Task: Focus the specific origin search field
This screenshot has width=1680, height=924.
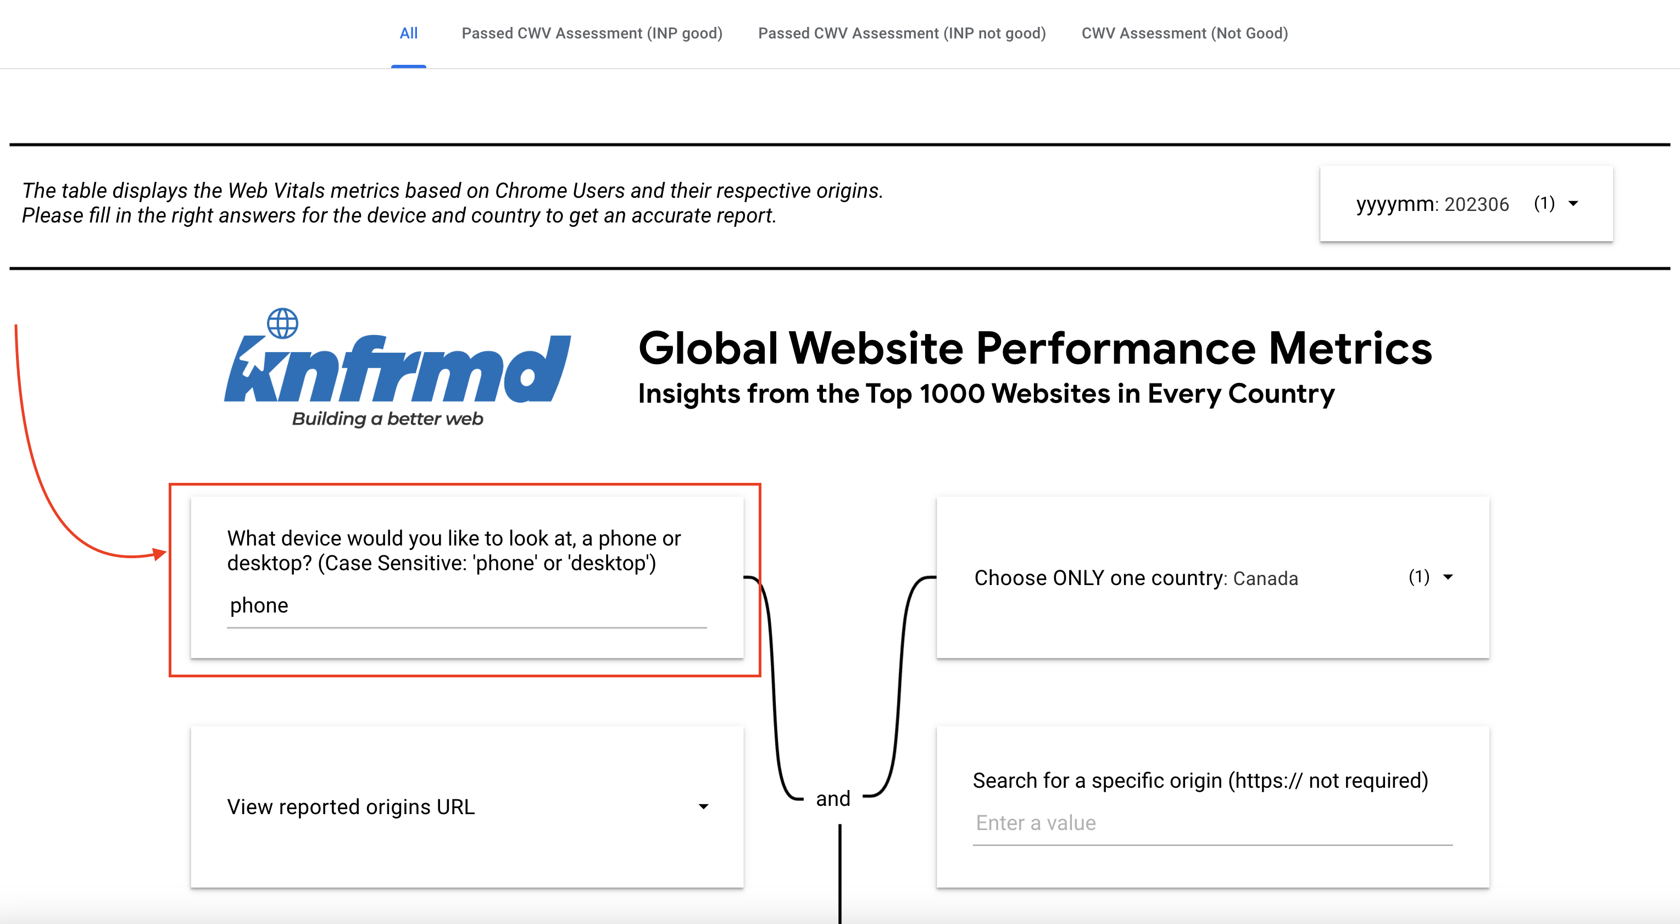Action: click(1212, 823)
